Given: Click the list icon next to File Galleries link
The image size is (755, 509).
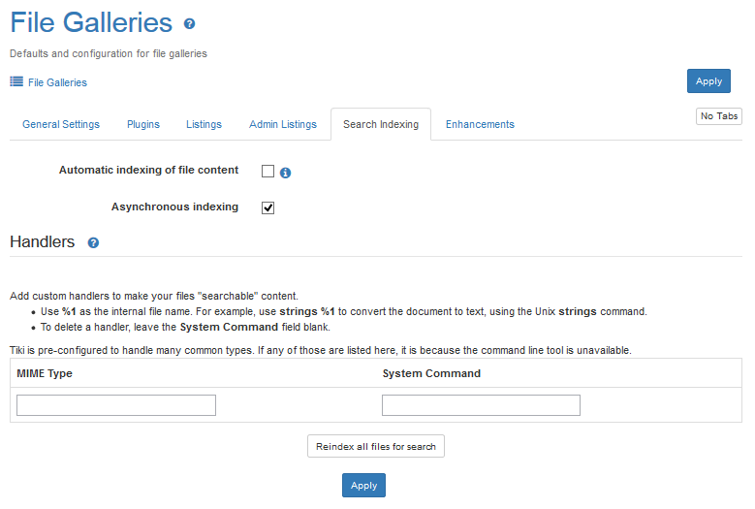Looking at the screenshot, I should point(16,82).
